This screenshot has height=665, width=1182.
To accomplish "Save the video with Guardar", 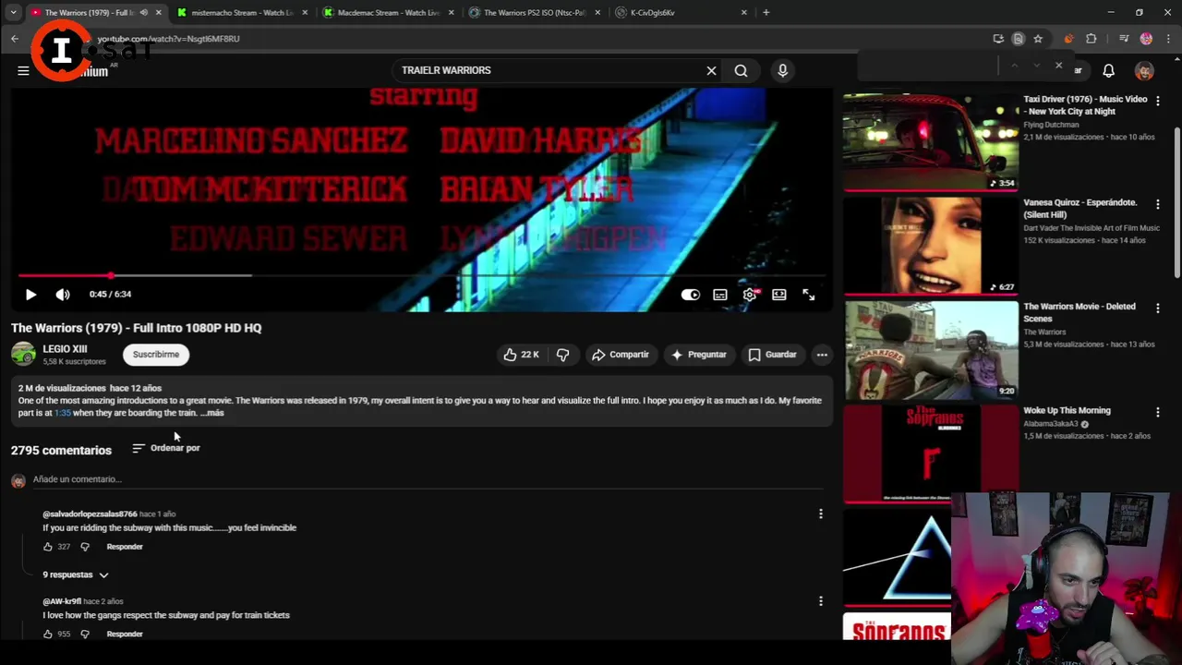I will pyautogui.click(x=772, y=355).
